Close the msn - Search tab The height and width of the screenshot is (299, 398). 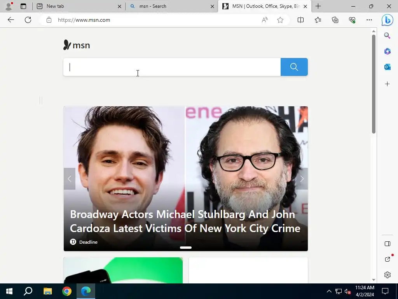tap(212, 6)
